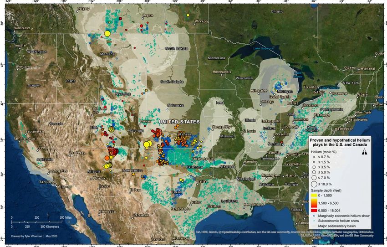
Task: Click 'Created by Tyler Wiseman | May 2020' credit
Action: 34,237
